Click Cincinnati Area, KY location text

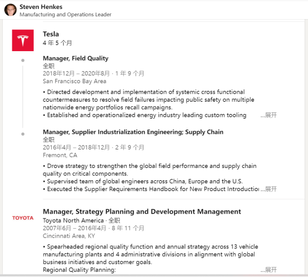tap(69, 236)
